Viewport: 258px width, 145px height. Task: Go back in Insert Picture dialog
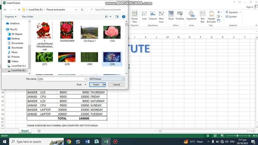(5, 10)
